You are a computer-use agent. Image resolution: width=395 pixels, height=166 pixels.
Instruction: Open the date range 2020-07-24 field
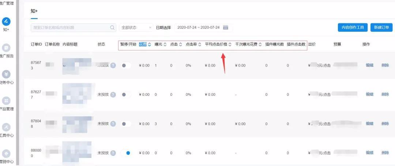(203, 27)
